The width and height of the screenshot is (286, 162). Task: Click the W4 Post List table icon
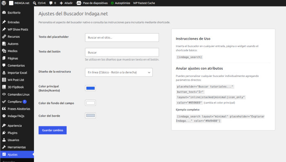[x=4, y=80]
